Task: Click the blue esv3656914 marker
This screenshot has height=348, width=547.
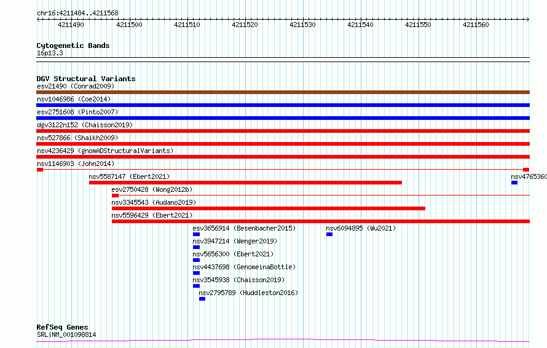Action: [196, 234]
